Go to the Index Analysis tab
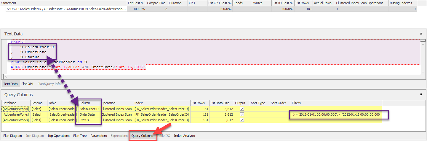Viewport: 427px width, 141px height. click(184, 136)
